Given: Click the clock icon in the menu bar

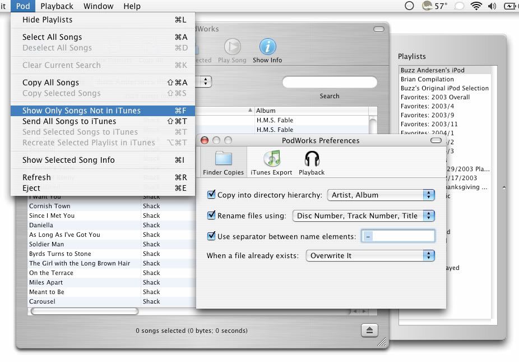Looking at the screenshot, I should (410, 6).
